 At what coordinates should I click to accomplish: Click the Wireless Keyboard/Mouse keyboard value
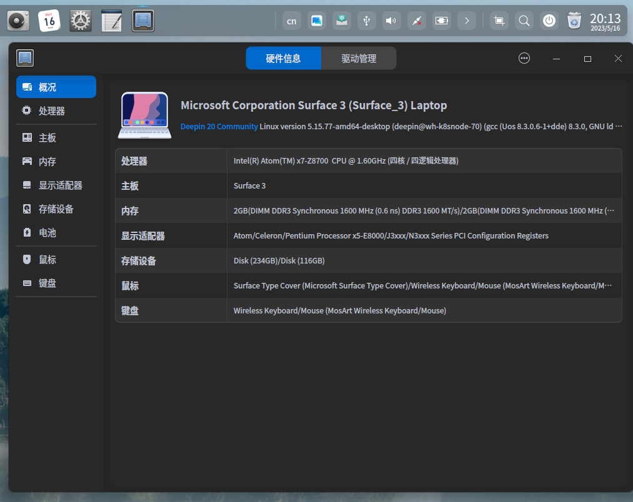[x=340, y=311]
